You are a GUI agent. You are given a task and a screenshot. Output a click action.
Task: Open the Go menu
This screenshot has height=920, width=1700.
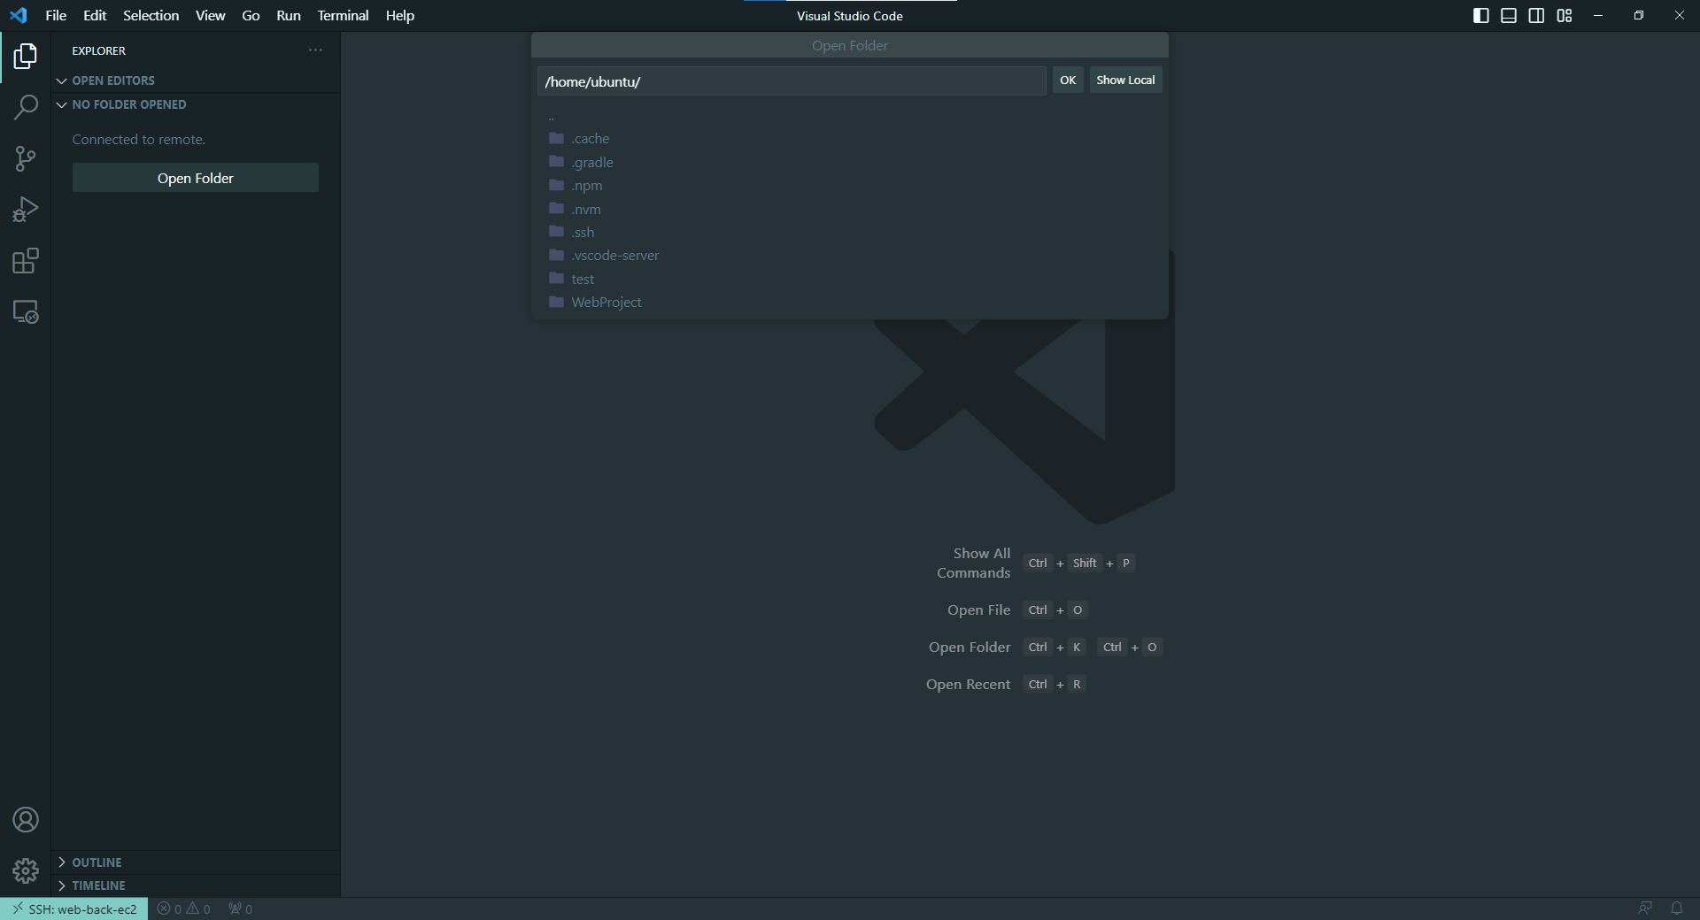251,15
